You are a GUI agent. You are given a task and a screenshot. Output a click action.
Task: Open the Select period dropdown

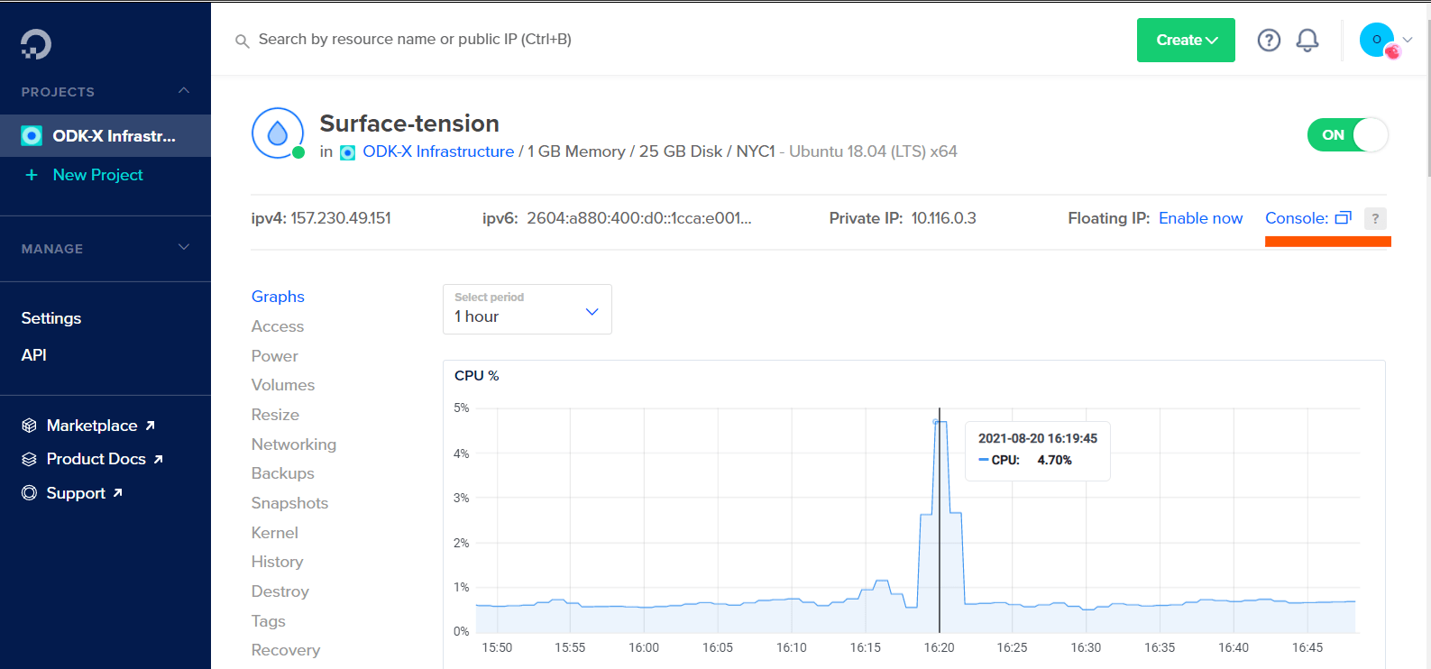[x=527, y=309]
